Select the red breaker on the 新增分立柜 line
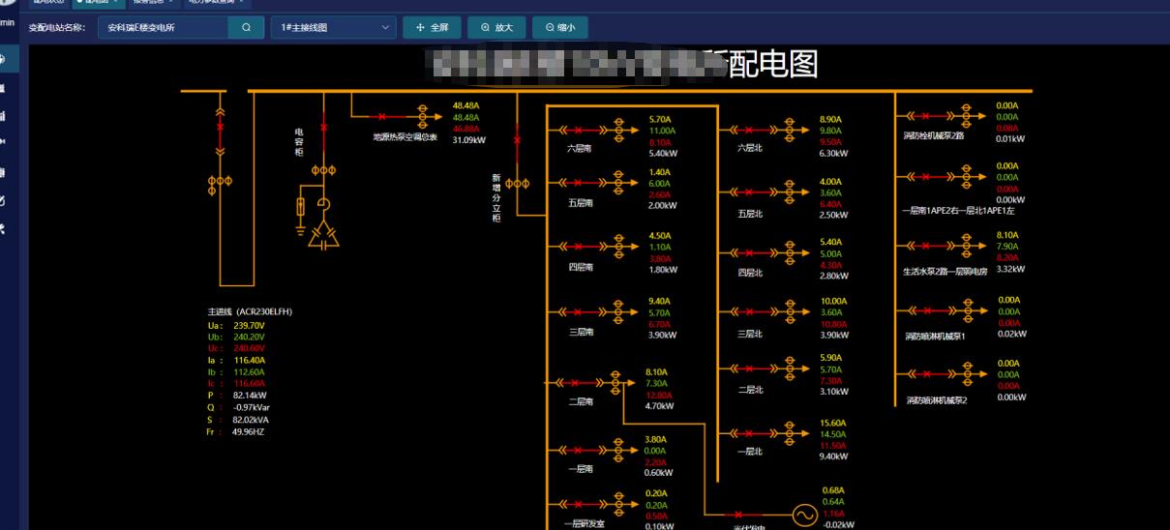The height and width of the screenshot is (530, 1170). click(517, 141)
